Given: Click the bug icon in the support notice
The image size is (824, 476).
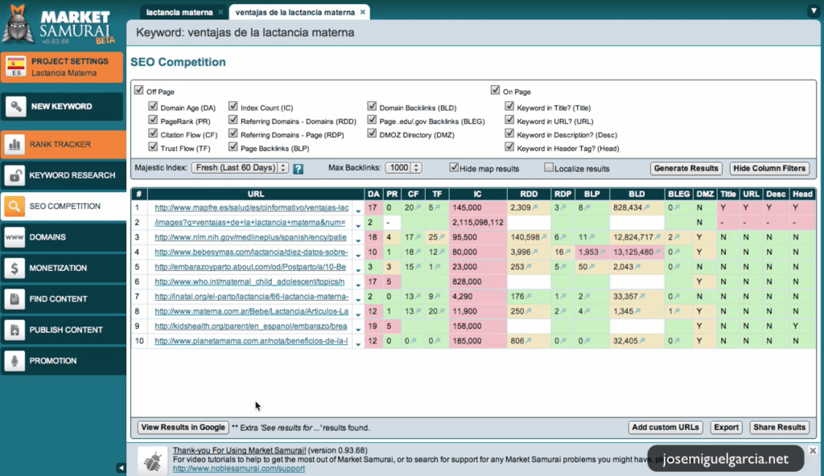Looking at the screenshot, I should point(153,462).
